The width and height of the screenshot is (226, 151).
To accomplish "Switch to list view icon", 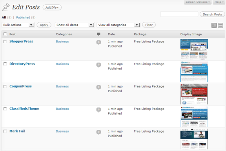I will click(214, 25).
